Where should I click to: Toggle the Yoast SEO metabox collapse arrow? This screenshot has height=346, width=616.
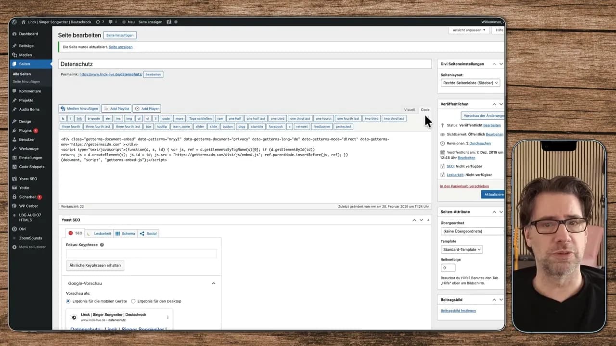coord(428,220)
